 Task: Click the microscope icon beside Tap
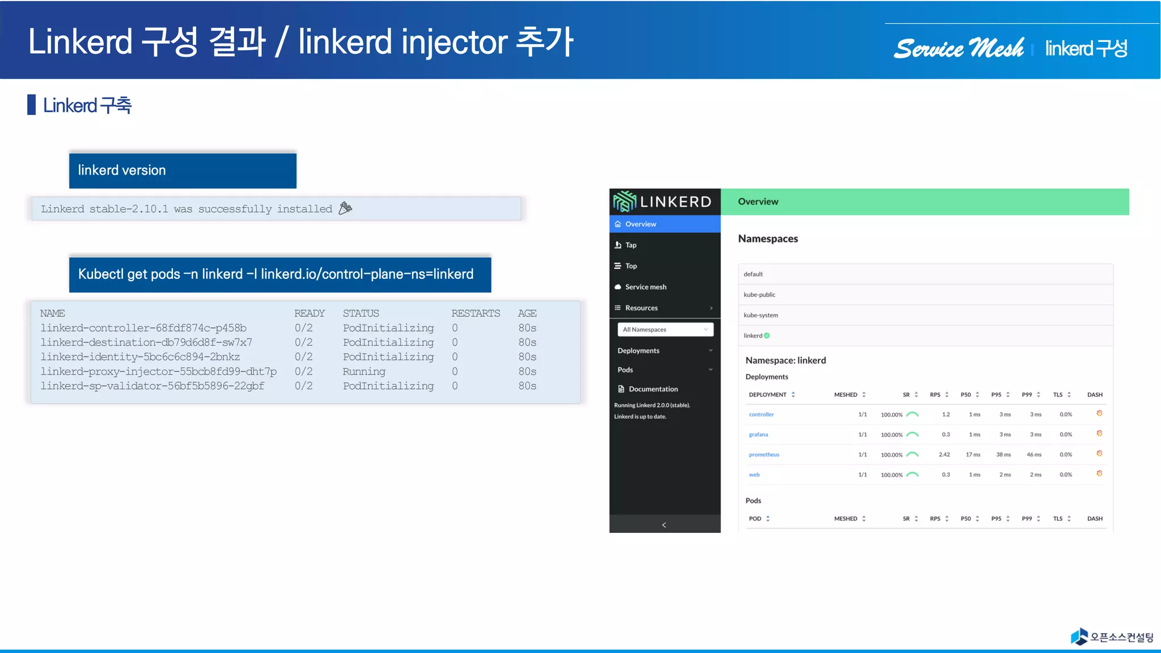(618, 245)
